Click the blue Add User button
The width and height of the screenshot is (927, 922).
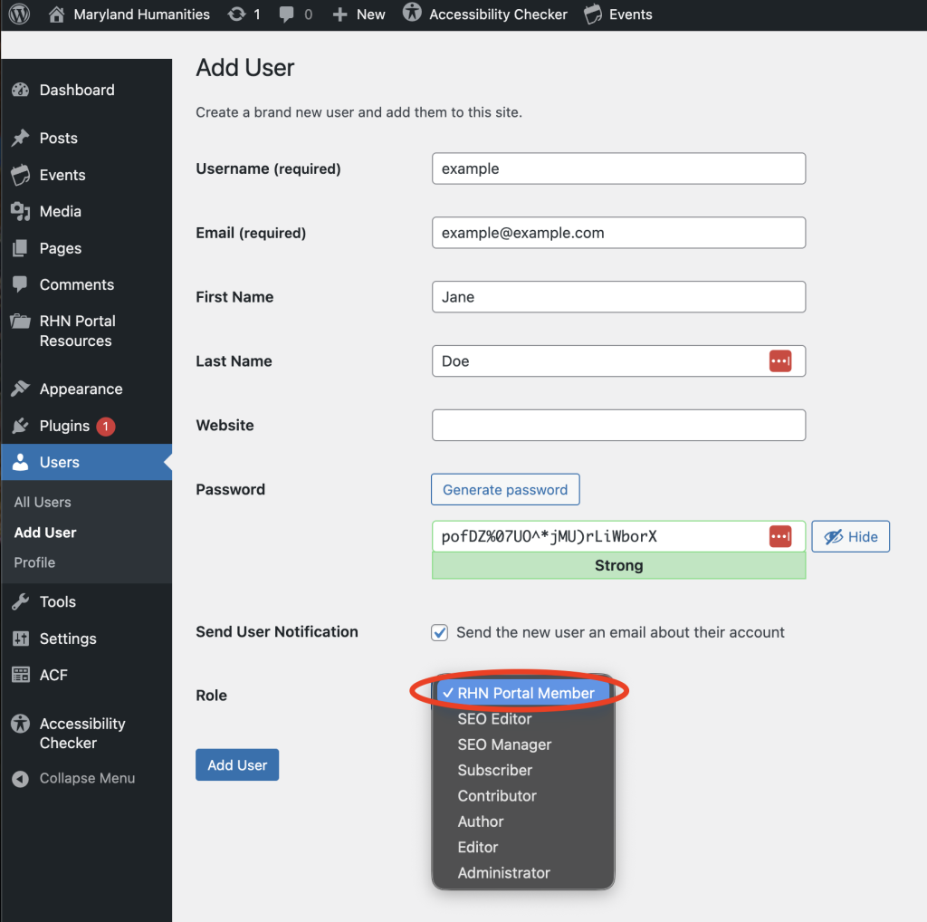pyautogui.click(x=237, y=764)
